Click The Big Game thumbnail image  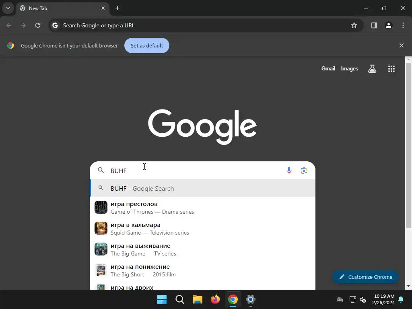[101, 249]
